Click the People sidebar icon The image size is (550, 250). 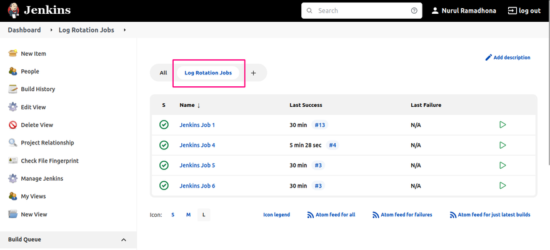[x=12, y=71]
